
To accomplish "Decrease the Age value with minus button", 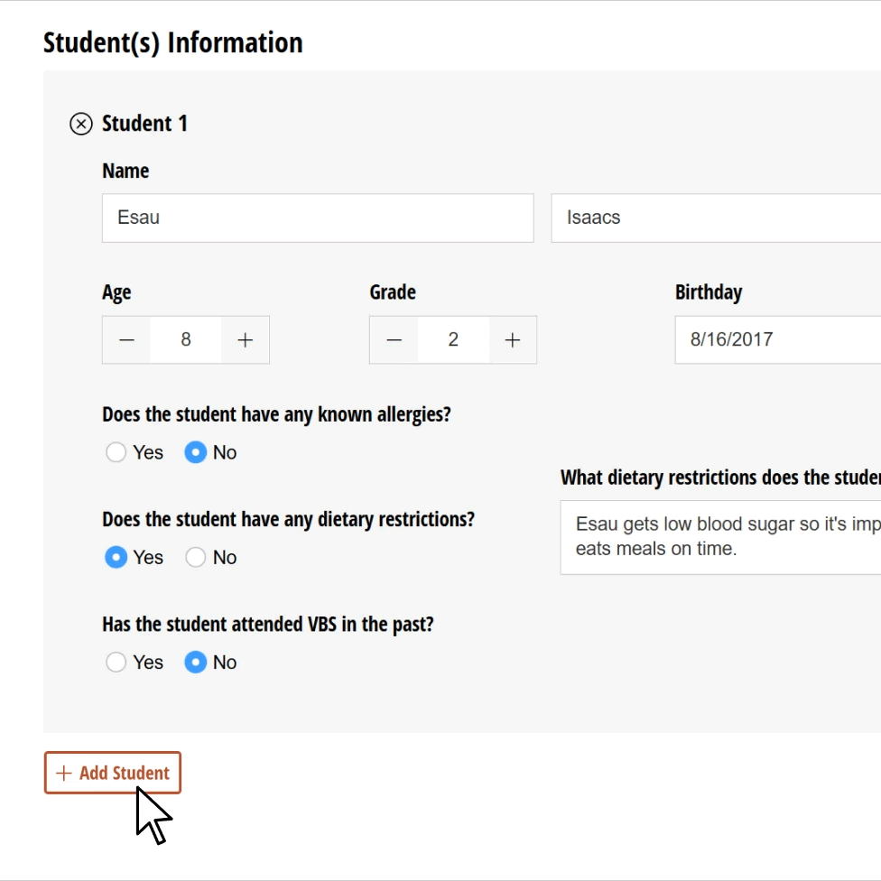I will [x=126, y=340].
